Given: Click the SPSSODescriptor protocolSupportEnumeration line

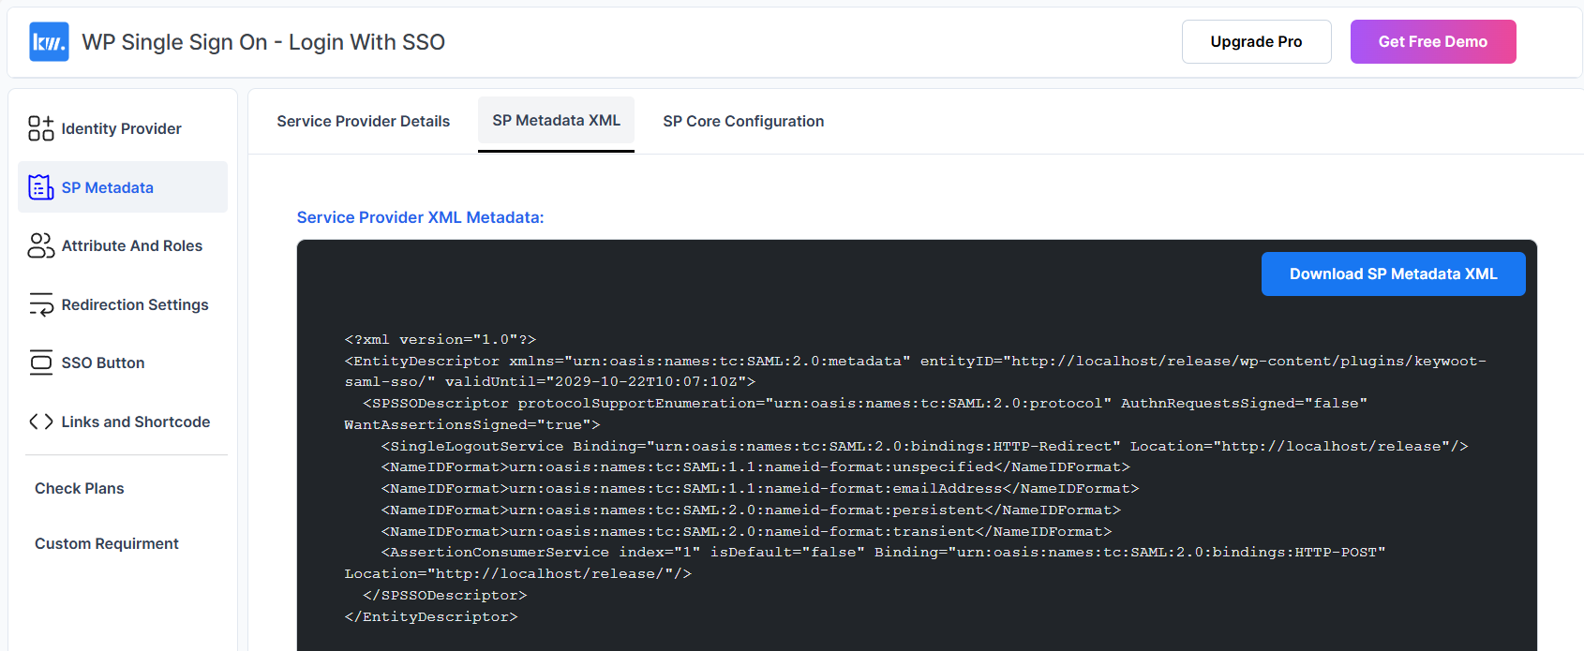Looking at the screenshot, I should point(865,404).
